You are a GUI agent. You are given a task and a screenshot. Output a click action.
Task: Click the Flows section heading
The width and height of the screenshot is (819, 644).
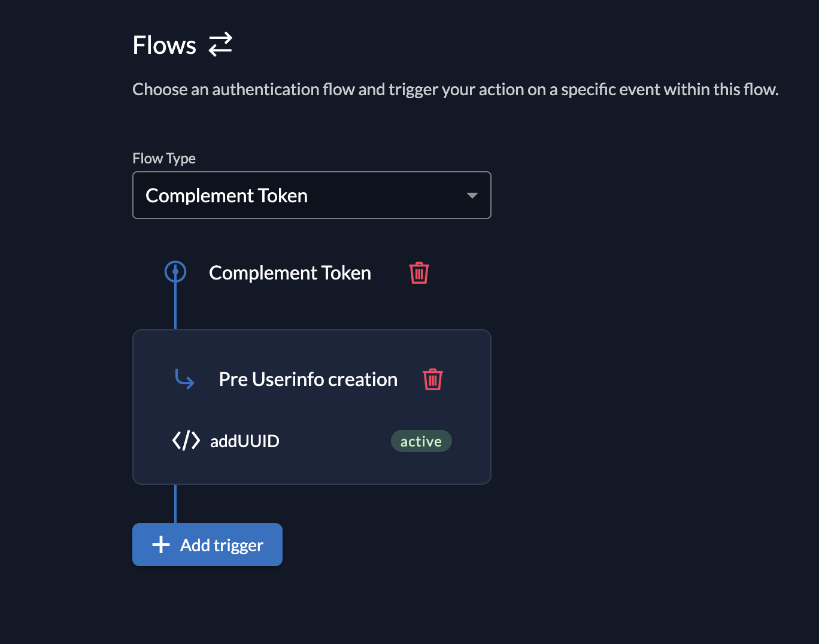point(165,45)
